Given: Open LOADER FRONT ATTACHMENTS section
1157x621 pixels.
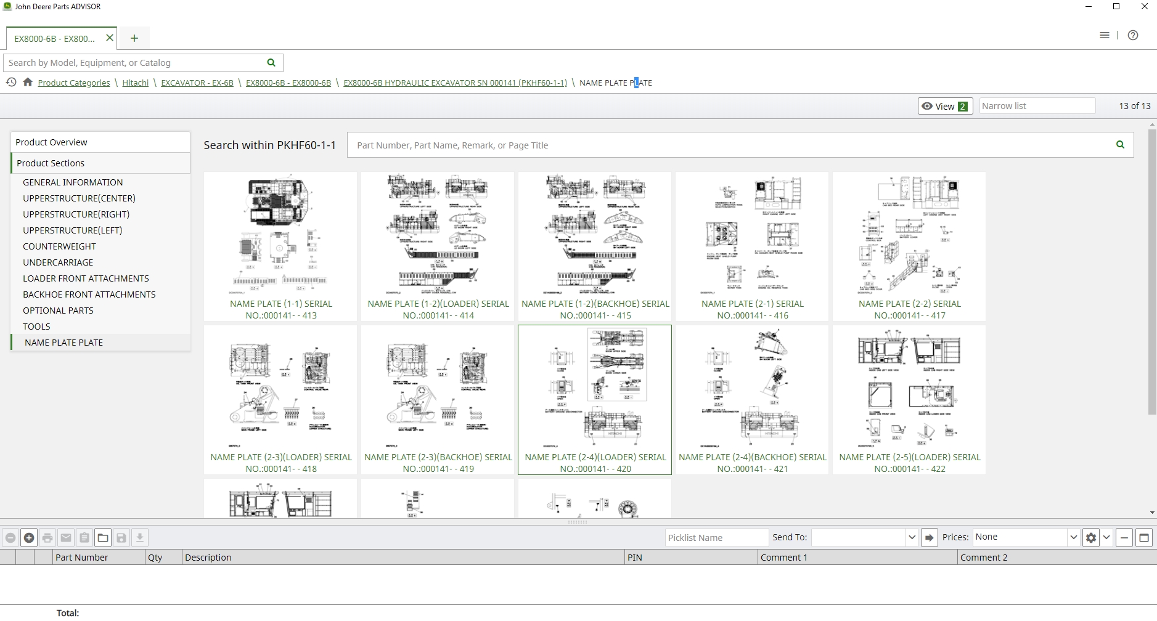Looking at the screenshot, I should [86, 278].
